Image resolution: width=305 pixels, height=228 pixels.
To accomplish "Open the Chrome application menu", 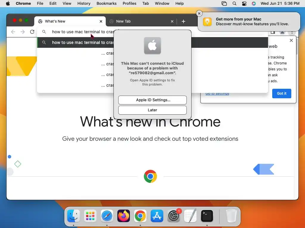I will tap(23, 4).
